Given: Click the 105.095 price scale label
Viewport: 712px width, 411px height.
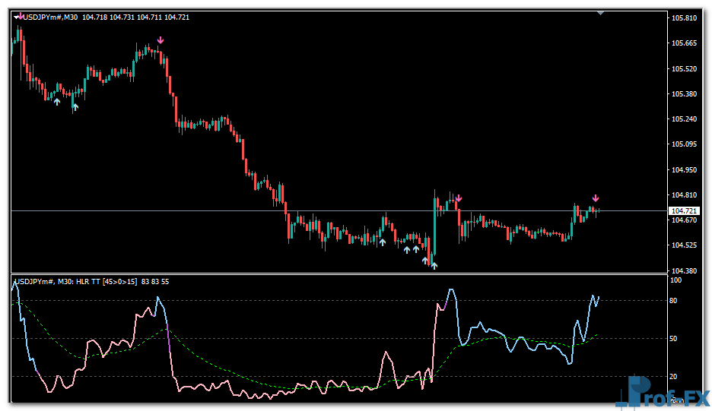Looking at the screenshot, I should click(x=685, y=144).
